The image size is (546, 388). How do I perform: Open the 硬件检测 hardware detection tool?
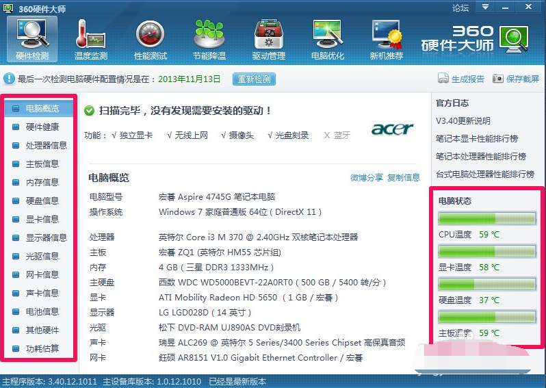(32, 40)
